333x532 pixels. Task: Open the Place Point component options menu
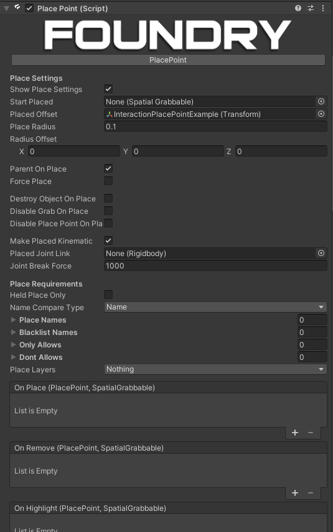(323, 8)
